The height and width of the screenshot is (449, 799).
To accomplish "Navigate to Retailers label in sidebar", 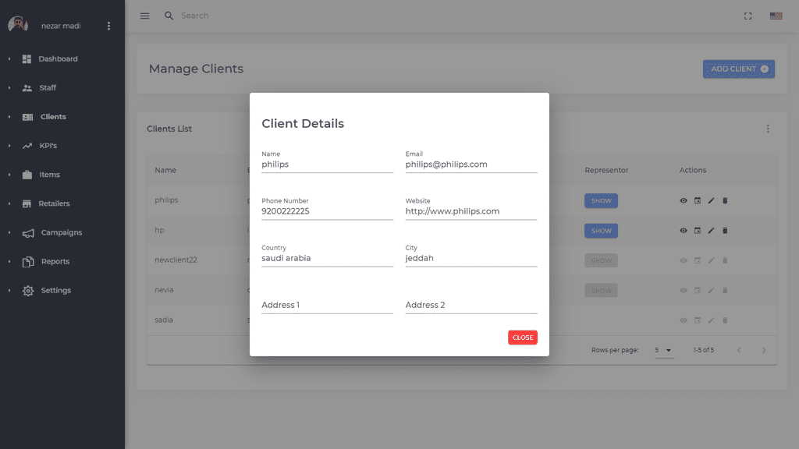I will (x=54, y=203).
